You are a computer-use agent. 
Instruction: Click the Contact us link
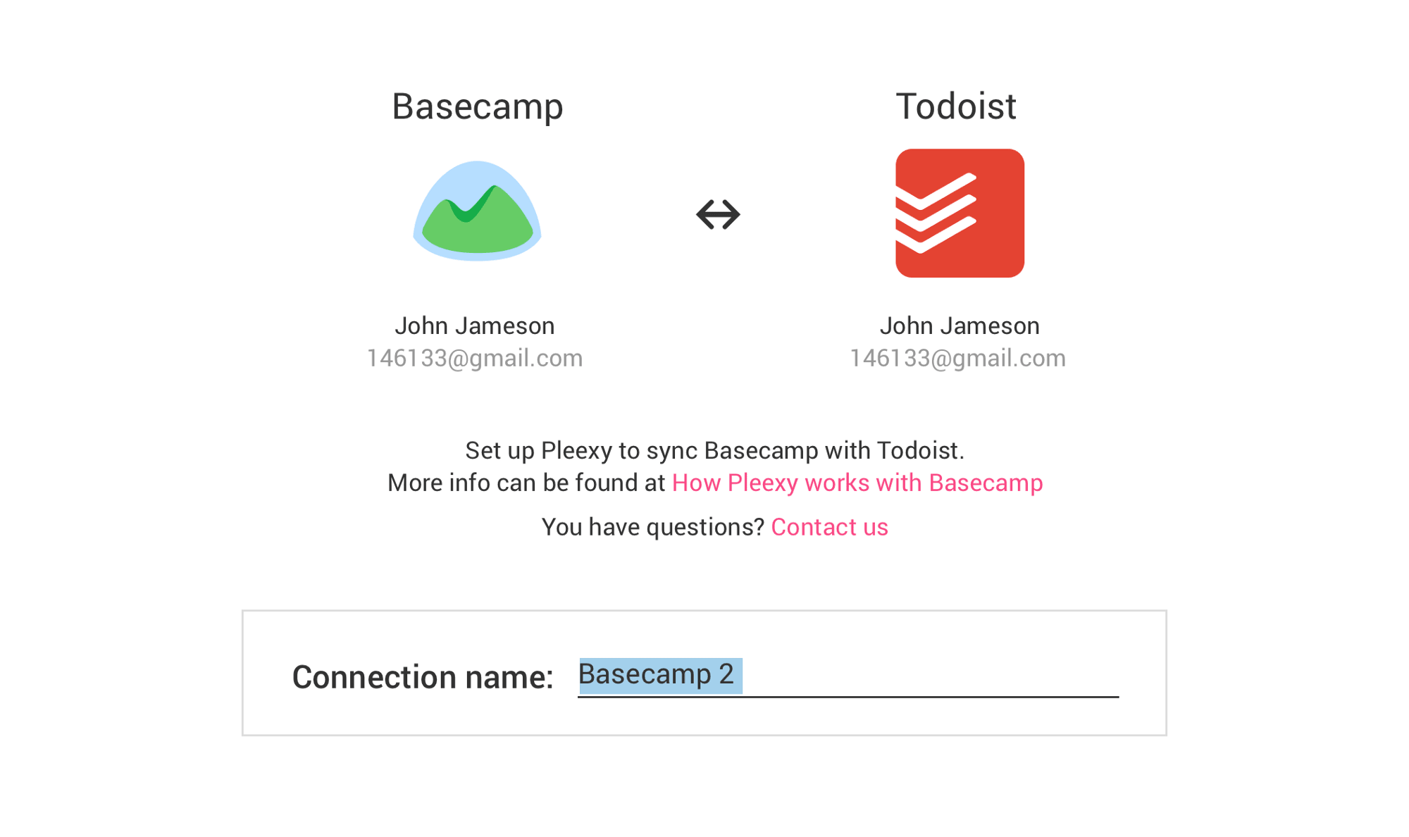click(829, 526)
